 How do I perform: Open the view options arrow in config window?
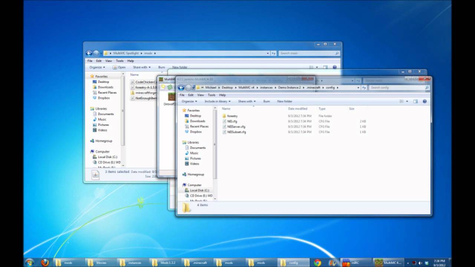pyautogui.click(x=407, y=101)
